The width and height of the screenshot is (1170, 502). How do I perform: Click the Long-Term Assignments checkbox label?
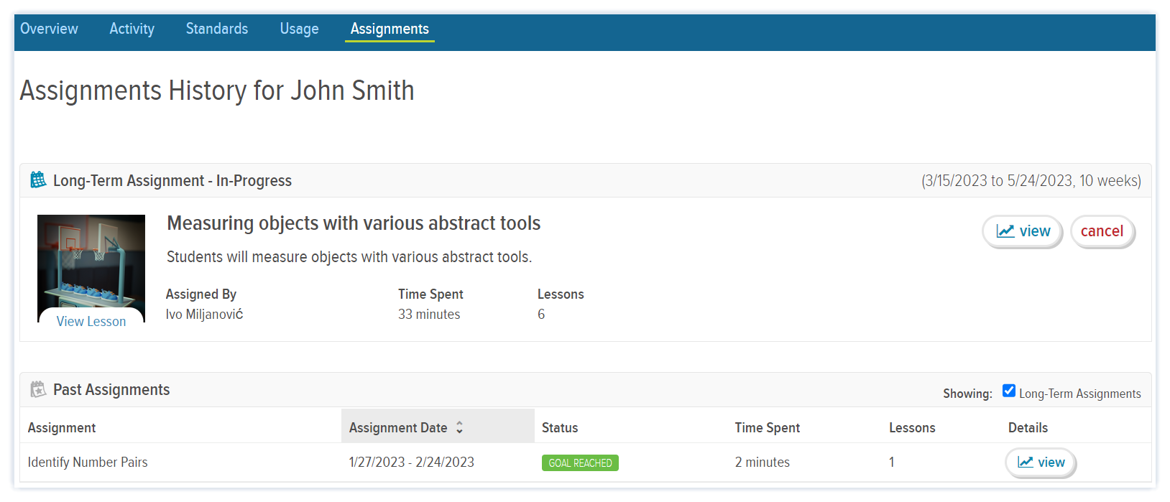point(1079,394)
